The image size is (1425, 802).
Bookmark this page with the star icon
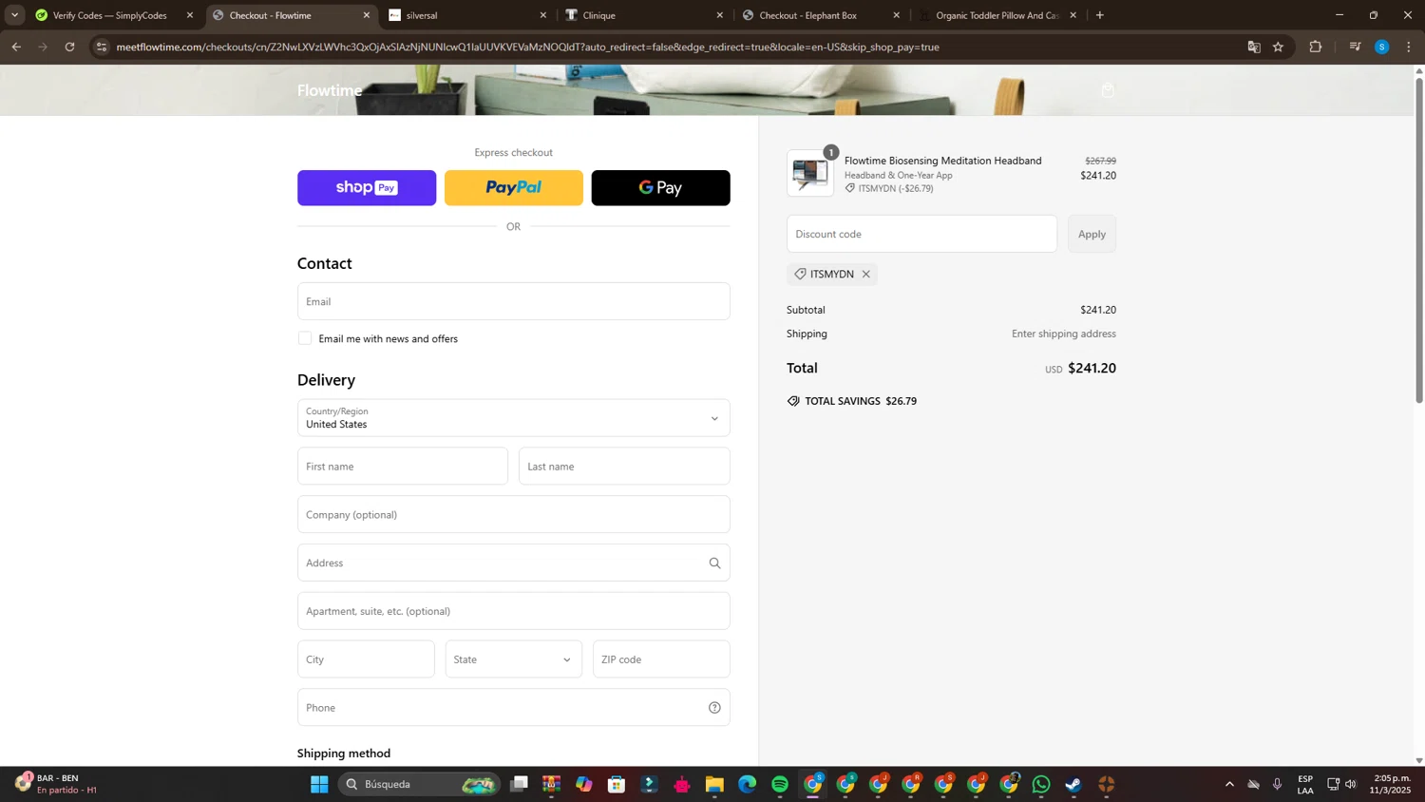click(1278, 47)
